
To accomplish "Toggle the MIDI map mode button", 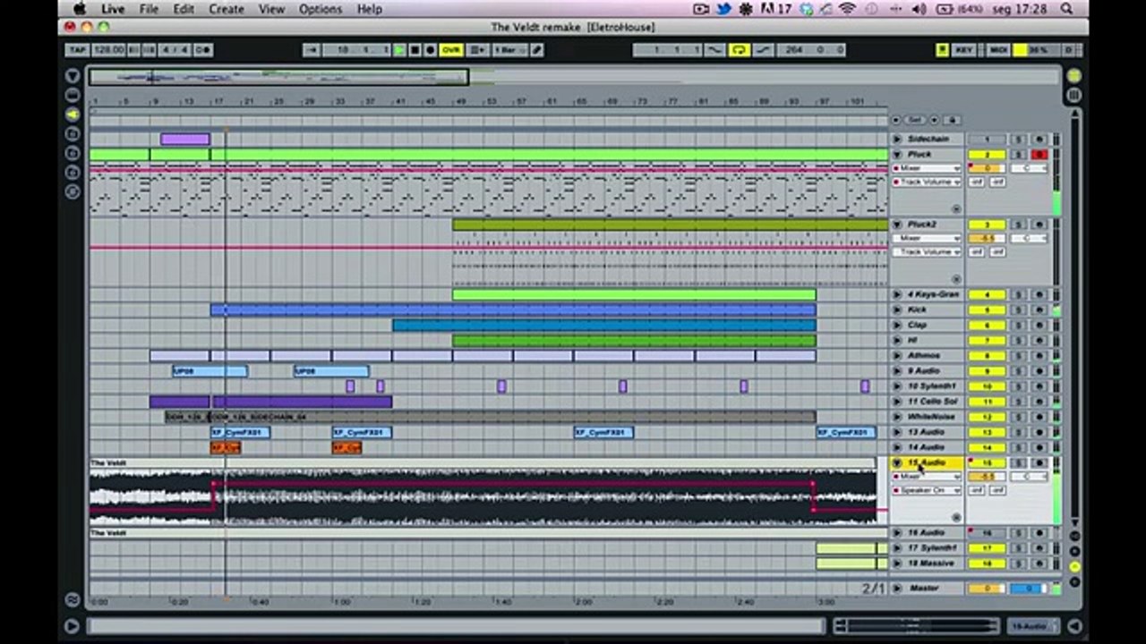I will [x=998, y=50].
